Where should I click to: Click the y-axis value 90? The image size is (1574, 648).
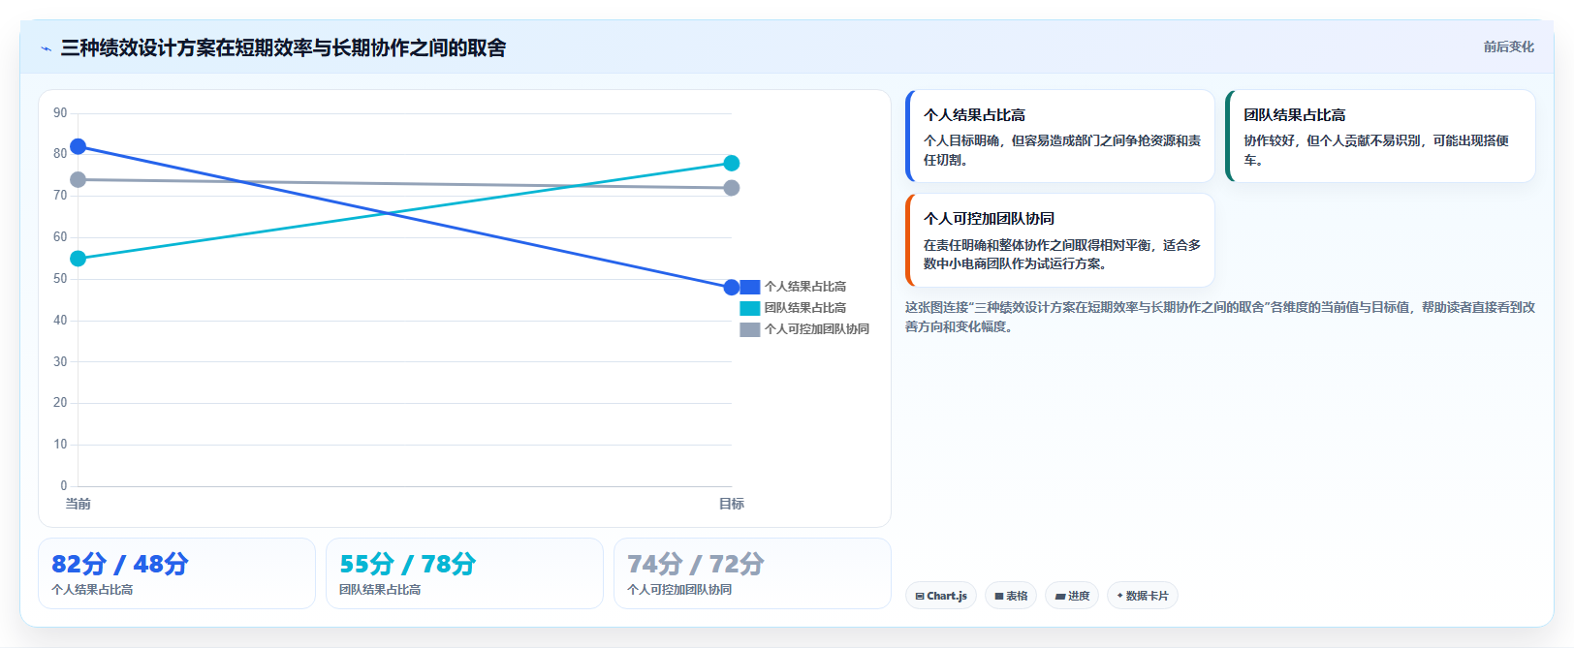(x=60, y=113)
